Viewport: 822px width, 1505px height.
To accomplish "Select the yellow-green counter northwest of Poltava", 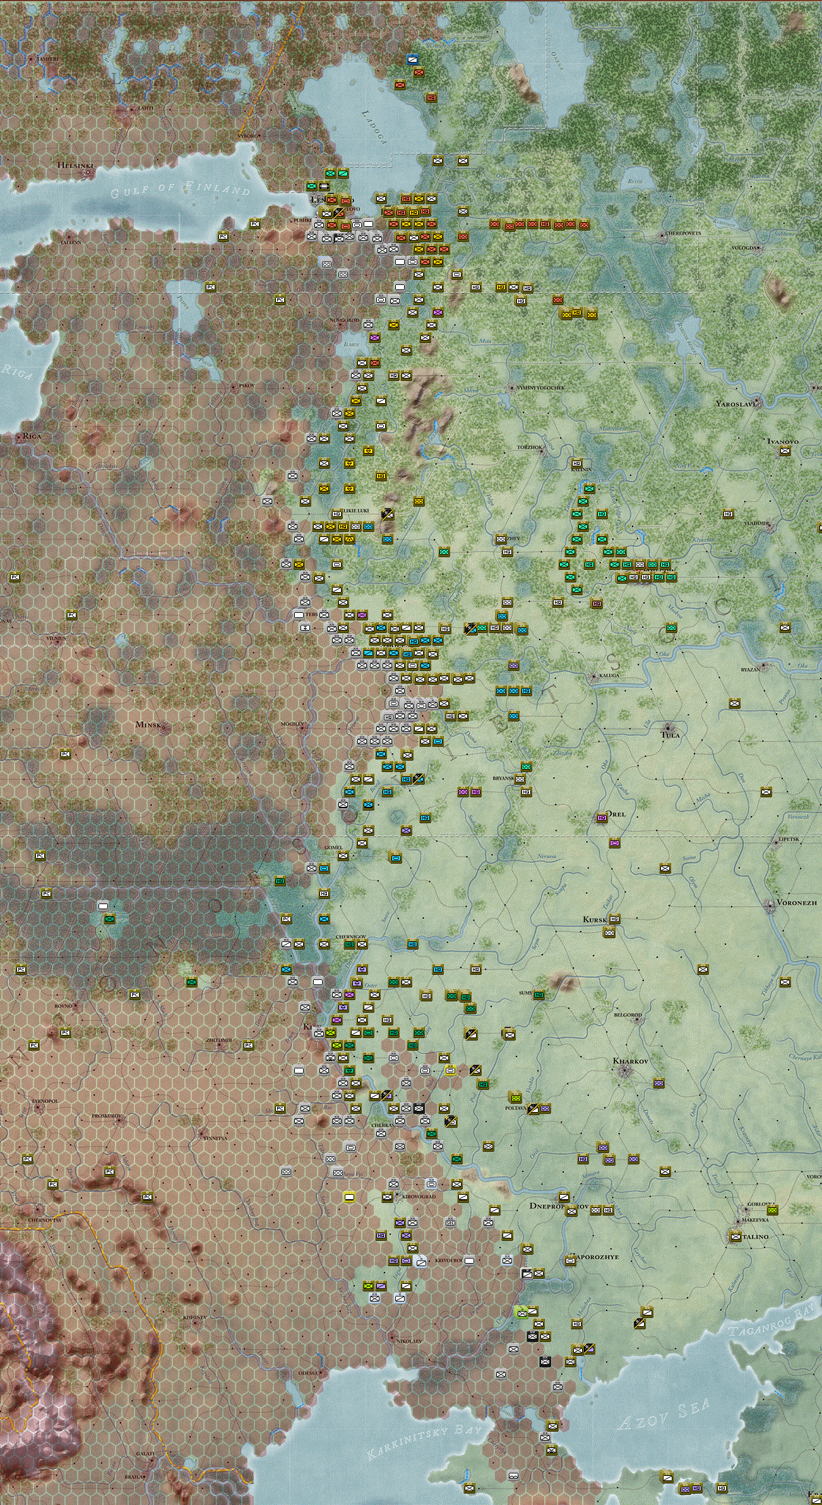I will (x=516, y=1098).
